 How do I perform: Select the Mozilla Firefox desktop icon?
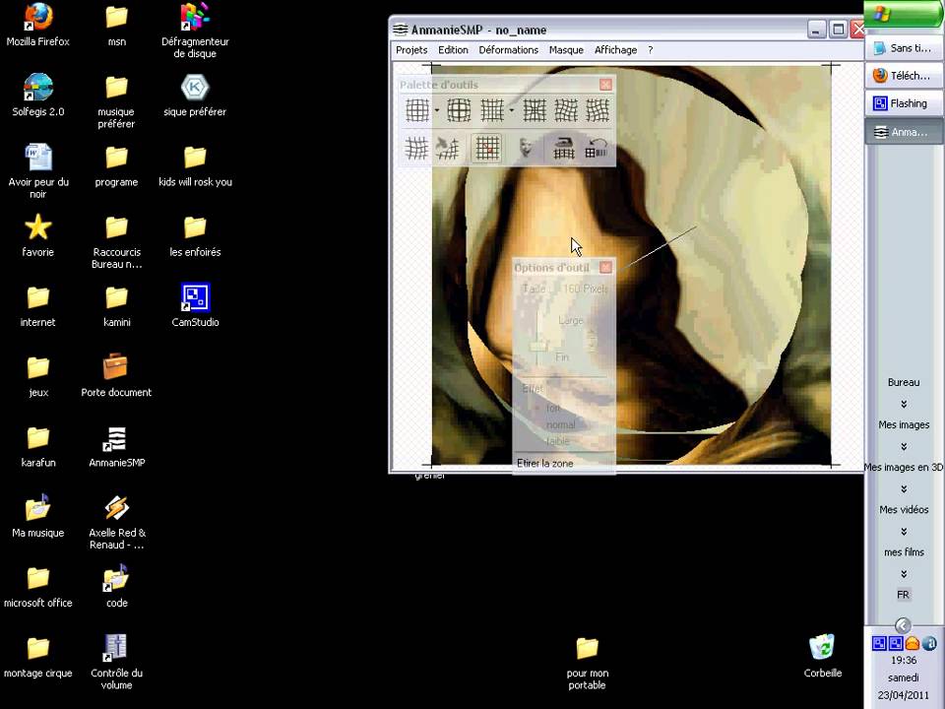tap(38, 26)
